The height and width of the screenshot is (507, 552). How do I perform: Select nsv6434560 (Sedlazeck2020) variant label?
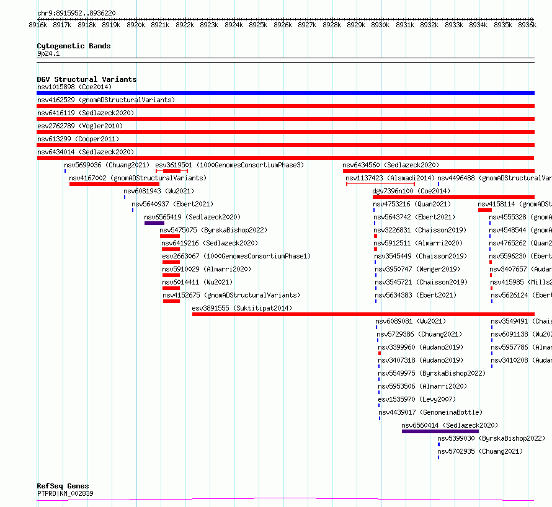click(391, 165)
